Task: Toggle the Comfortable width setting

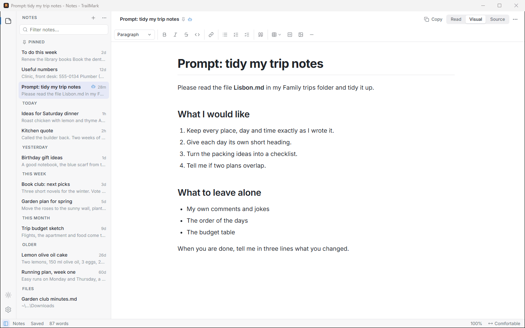Action: pyautogui.click(x=504, y=324)
